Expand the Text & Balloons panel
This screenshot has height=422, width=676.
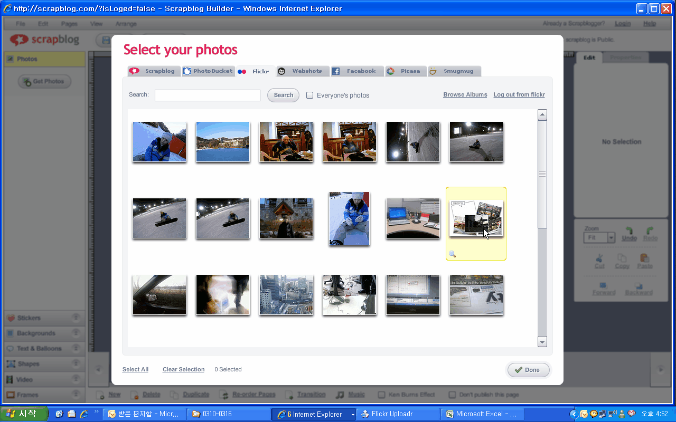click(x=44, y=349)
